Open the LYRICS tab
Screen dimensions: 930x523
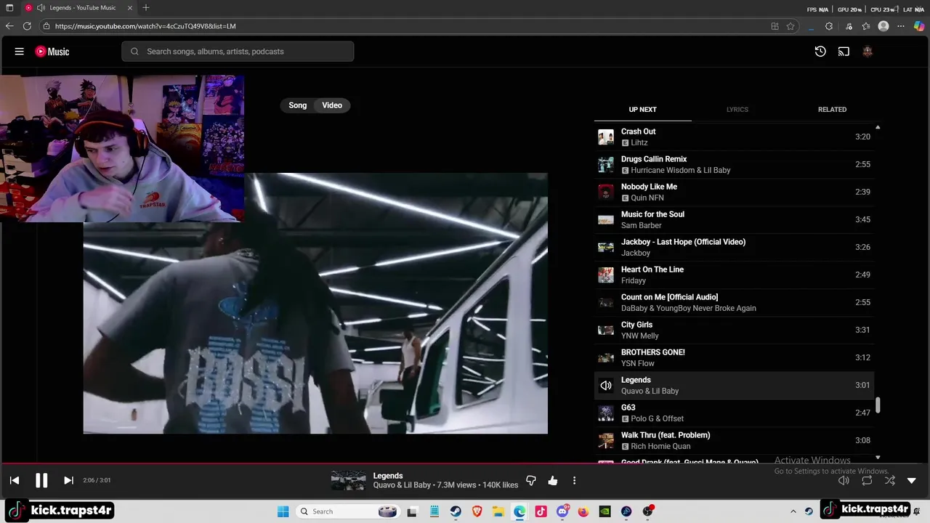click(x=737, y=110)
